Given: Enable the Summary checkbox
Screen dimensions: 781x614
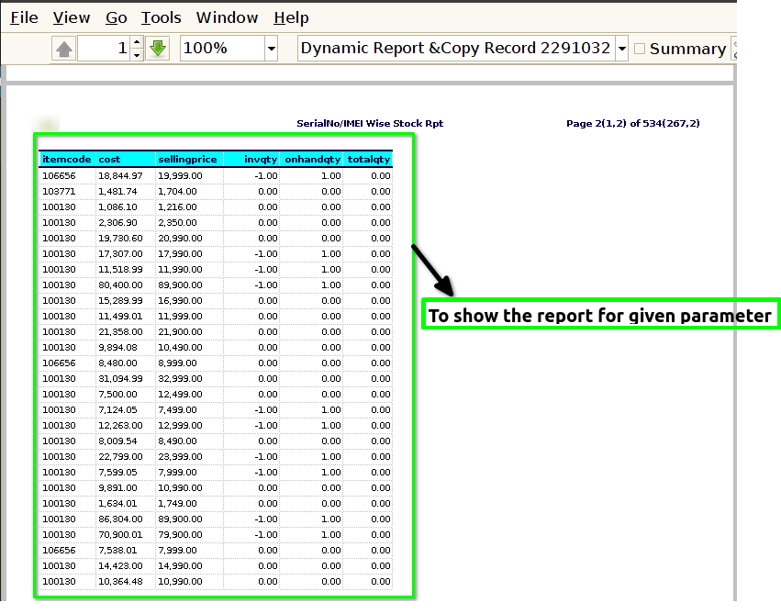Looking at the screenshot, I should click(640, 49).
